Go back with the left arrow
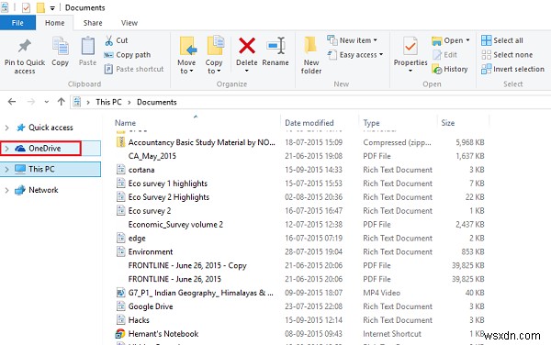 pyautogui.click(x=12, y=102)
